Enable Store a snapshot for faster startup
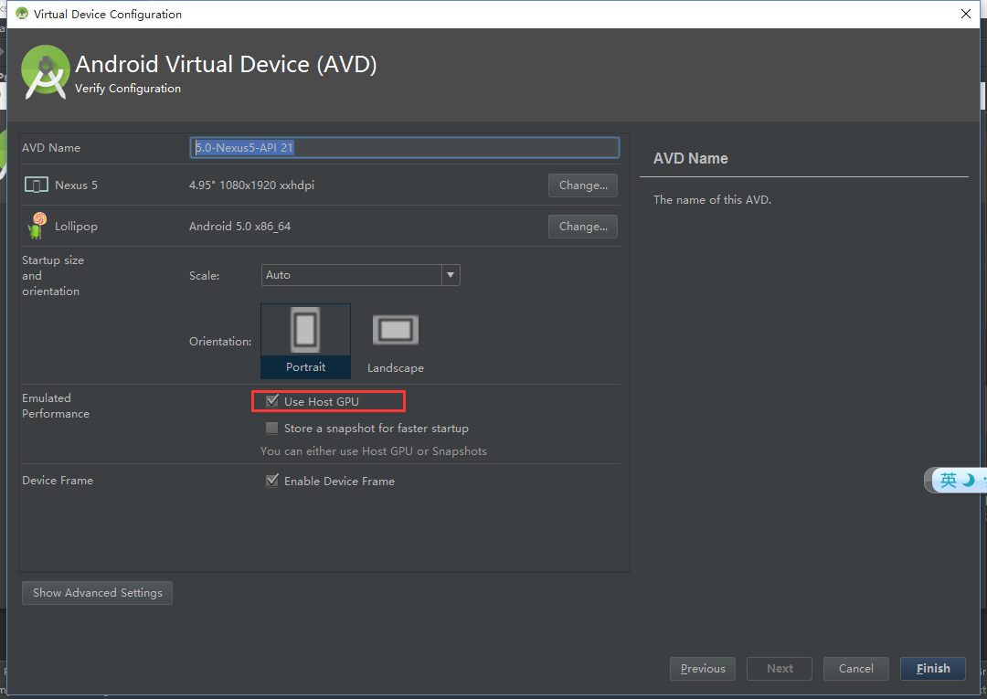 tap(272, 428)
